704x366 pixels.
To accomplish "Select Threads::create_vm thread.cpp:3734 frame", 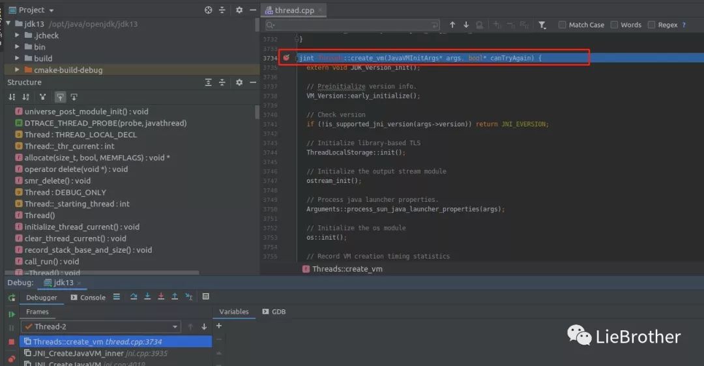I will pyautogui.click(x=115, y=342).
